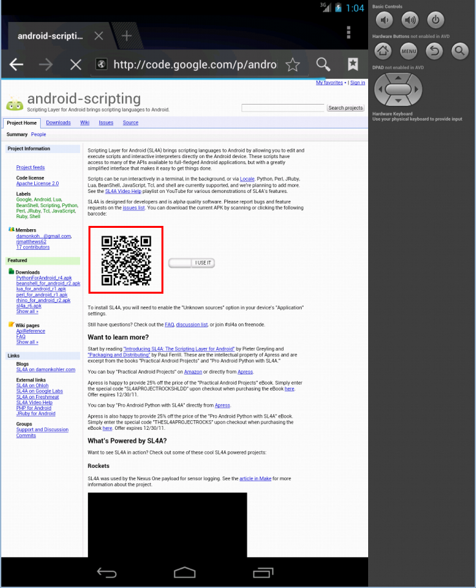The height and width of the screenshot is (588, 476).
Task: Open the bookmarks list icon
Action: coord(353,64)
